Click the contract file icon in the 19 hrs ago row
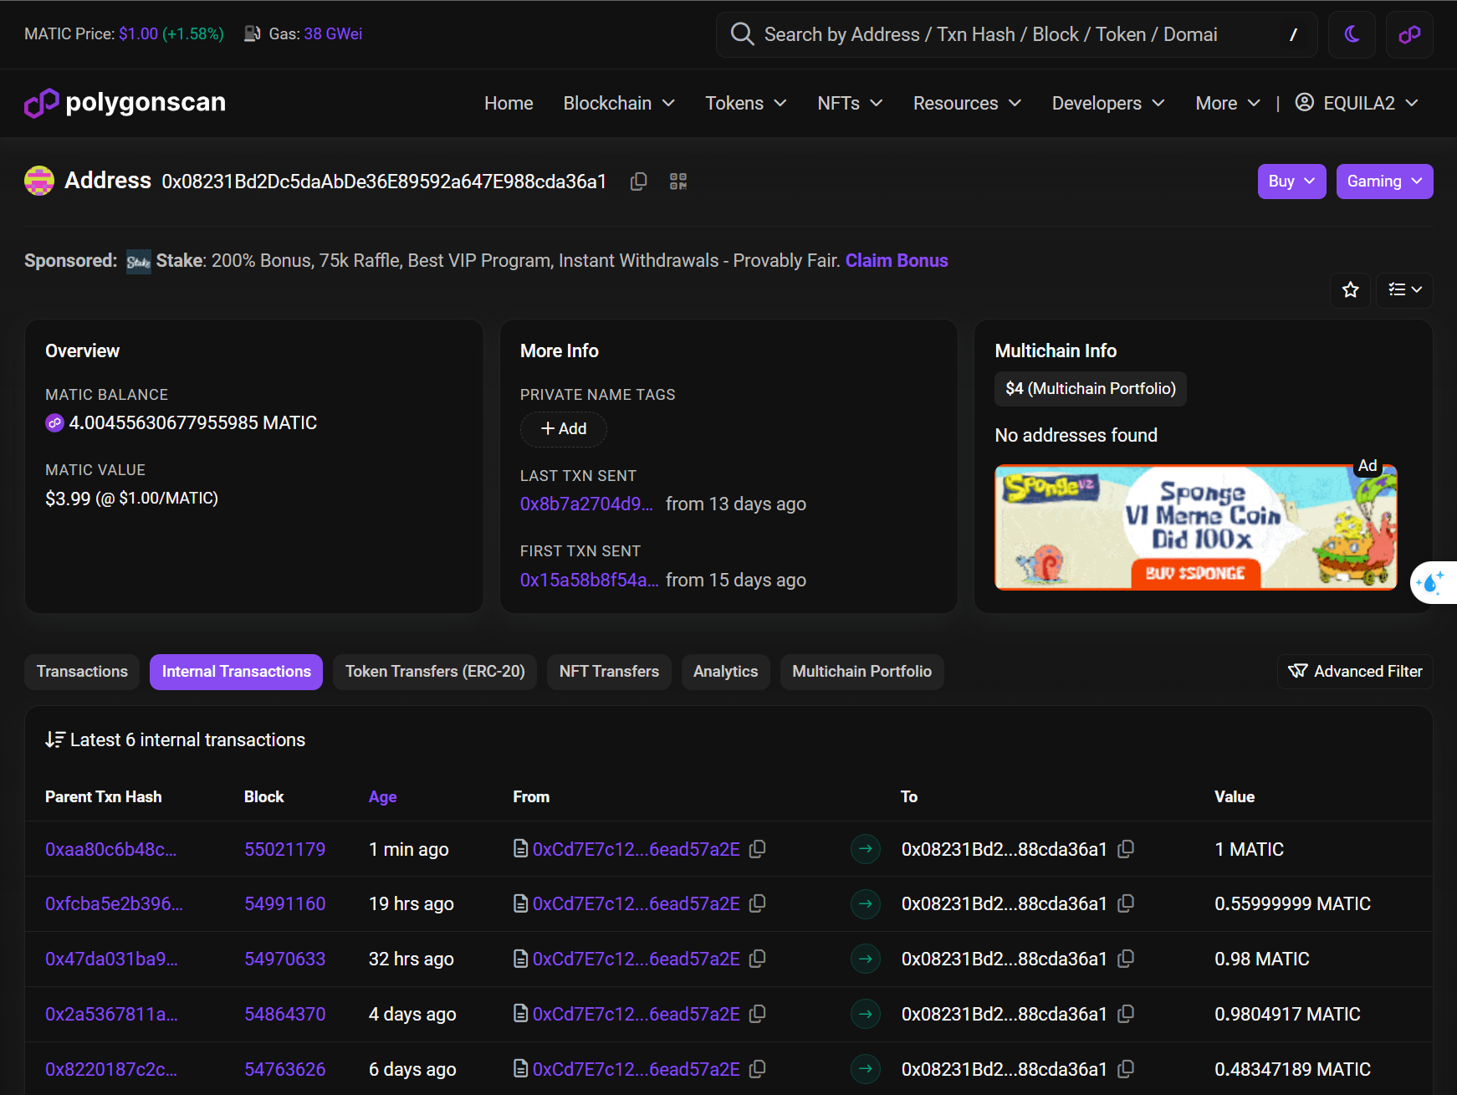This screenshot has width=1457, height=1095. tap(520, 903)
